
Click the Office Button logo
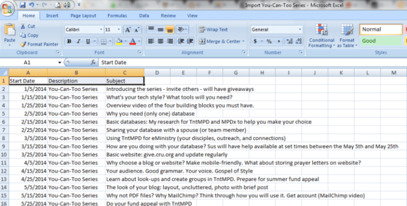pyautogui.click(x=7, y=8)
